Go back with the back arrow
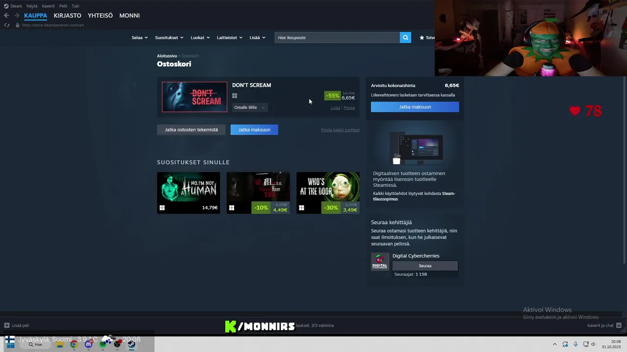Screen dimensions: 627x352 [6, 16]
